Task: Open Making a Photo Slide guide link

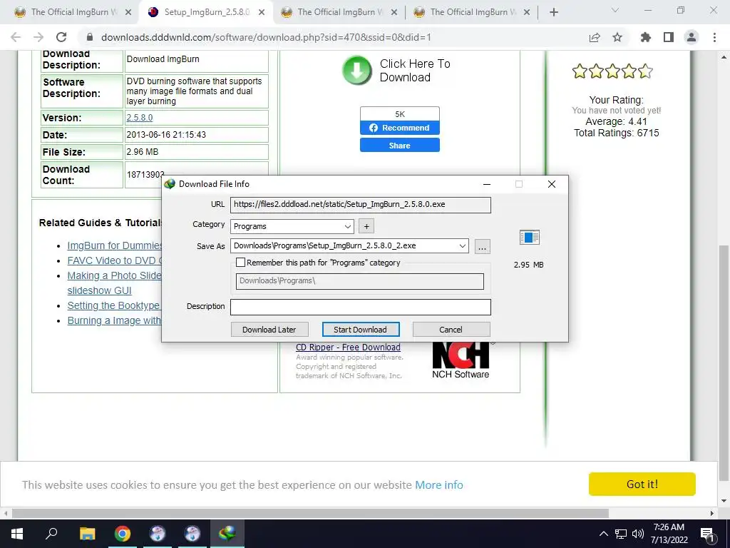Action: (x=115, y=275)
